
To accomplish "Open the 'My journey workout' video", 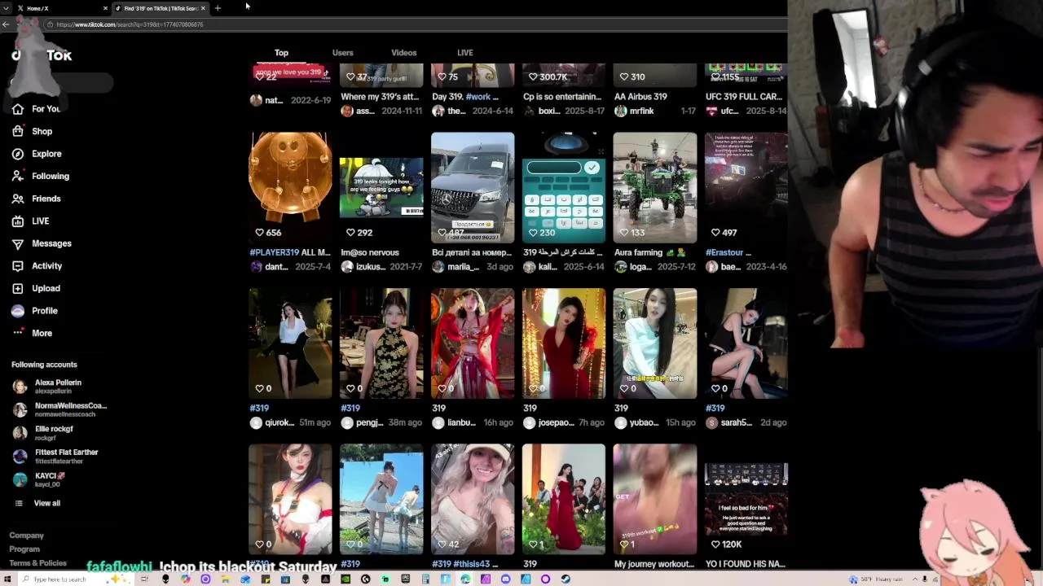I will [655, 499].
